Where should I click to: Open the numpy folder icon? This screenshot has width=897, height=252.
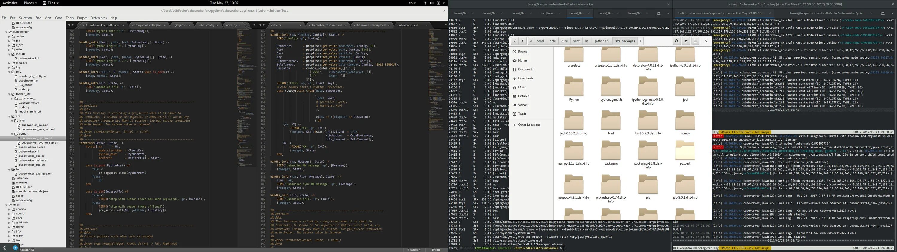pos(685,120)
